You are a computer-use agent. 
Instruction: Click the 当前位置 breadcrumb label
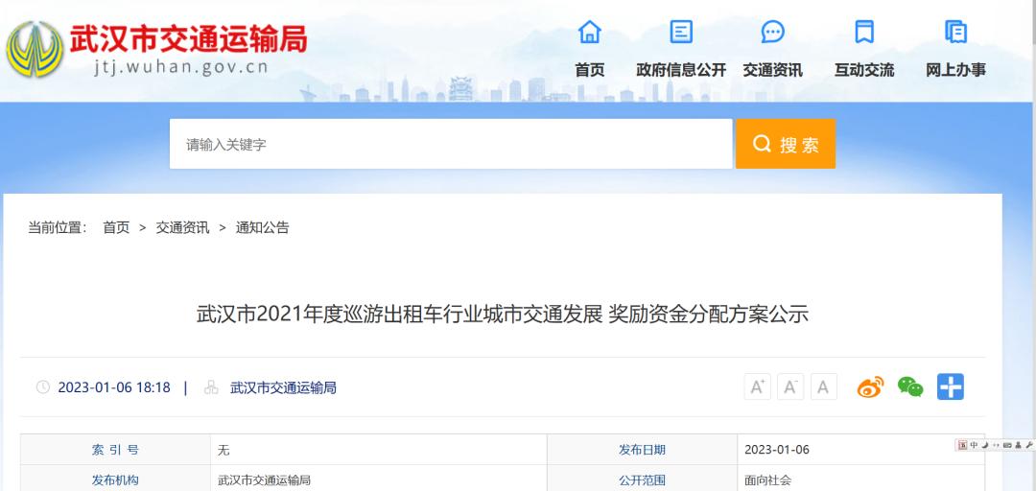58,228
